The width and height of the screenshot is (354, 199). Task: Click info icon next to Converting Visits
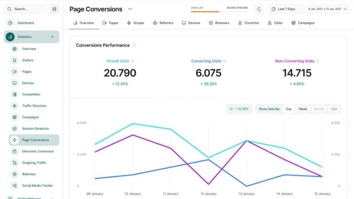click(x=225, y=61)
